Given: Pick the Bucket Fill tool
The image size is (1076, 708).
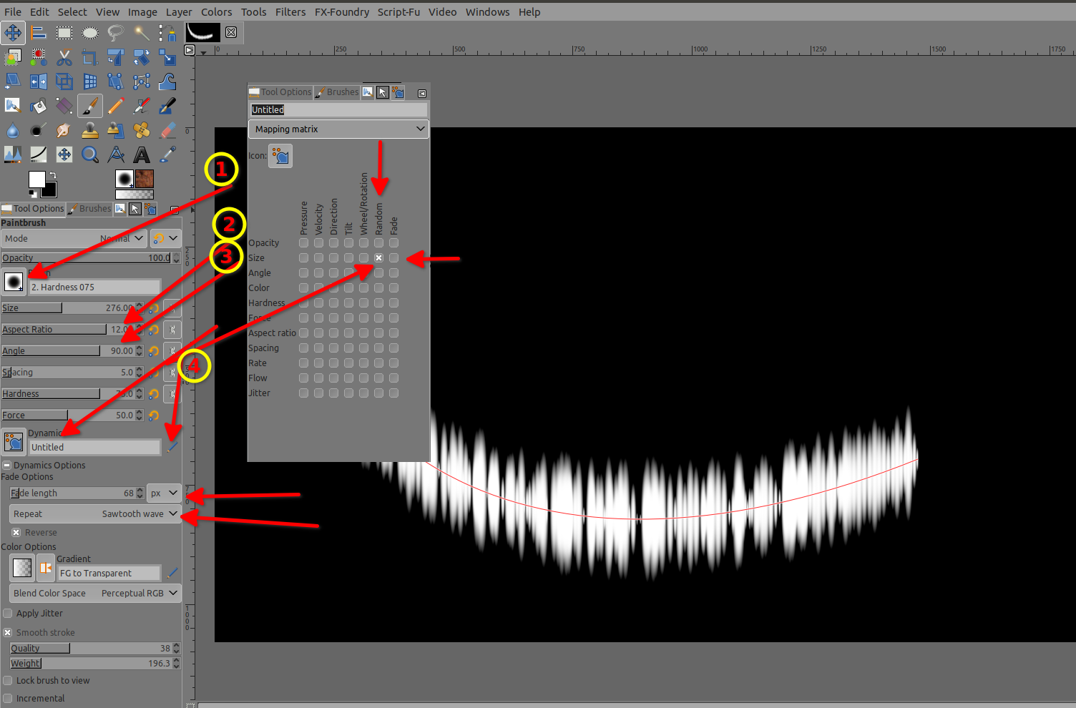Looking at the screenshot, I should 39,106.
